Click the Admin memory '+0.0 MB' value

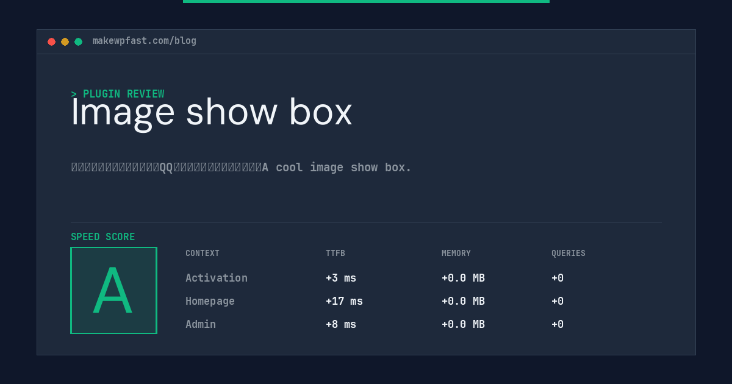click(463, 324)
